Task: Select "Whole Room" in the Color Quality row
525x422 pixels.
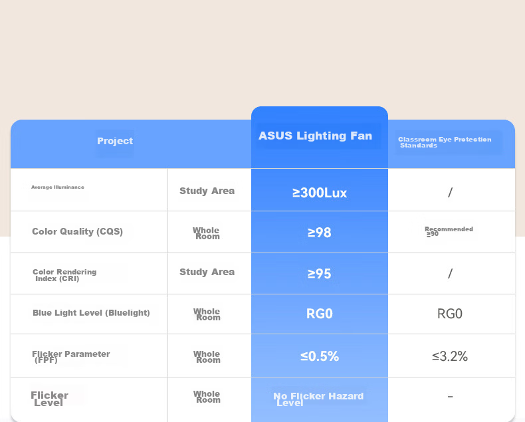Action: pyautogui.click(x=206, y=233)
